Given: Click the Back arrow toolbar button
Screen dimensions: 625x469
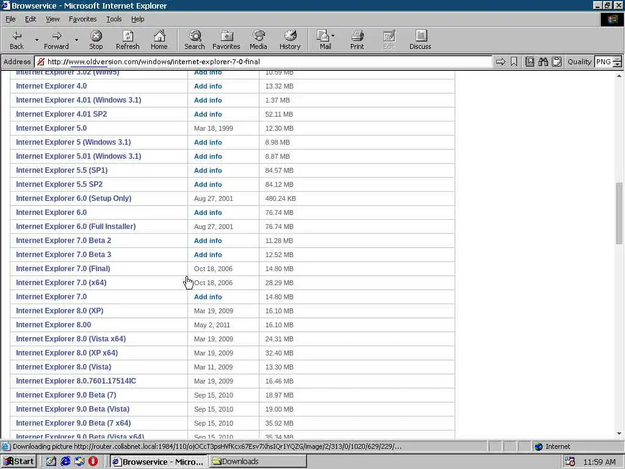Looking at the screenshot, I should pyautogui.click(x=16, y=40).
